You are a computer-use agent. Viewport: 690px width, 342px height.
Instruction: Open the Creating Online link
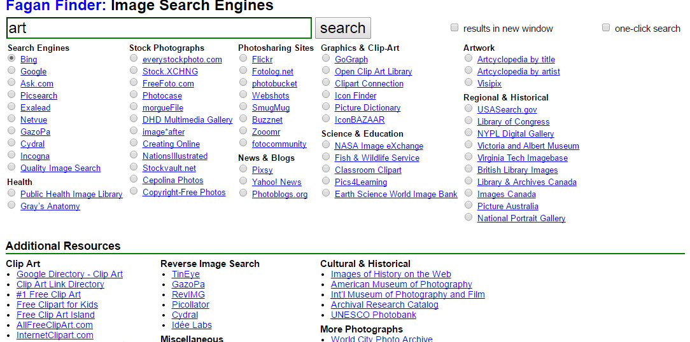pos(171,144)
